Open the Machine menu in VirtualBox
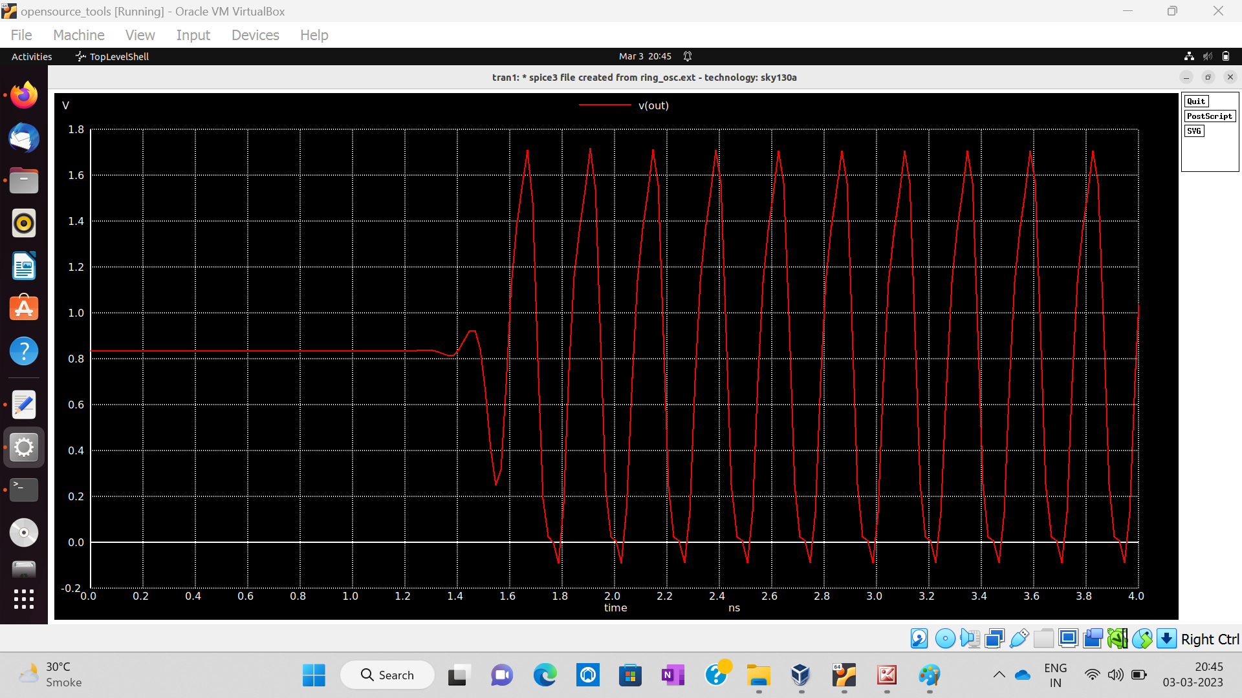Image resolution: width=1242 pixels, height=698 pixels. tap(78, 35)
